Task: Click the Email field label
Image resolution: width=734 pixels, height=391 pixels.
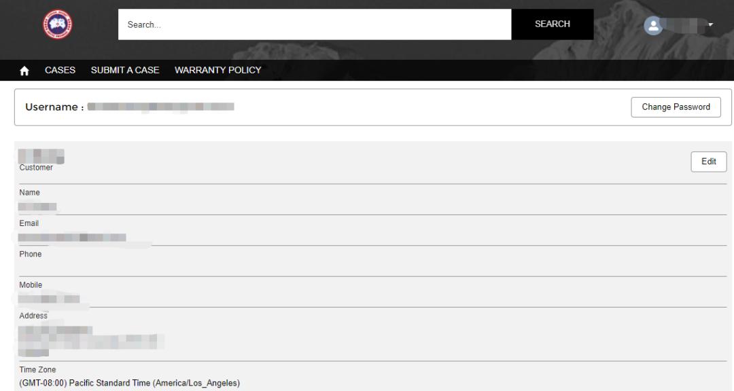Action: [29, 223]
